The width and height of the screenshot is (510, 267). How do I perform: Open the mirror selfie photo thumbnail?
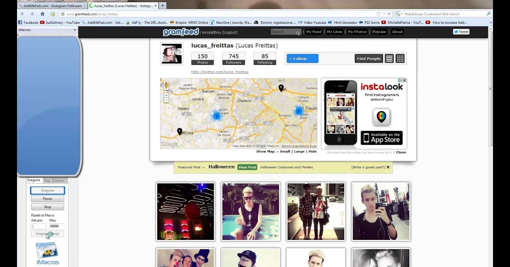[x=381, y=211]
